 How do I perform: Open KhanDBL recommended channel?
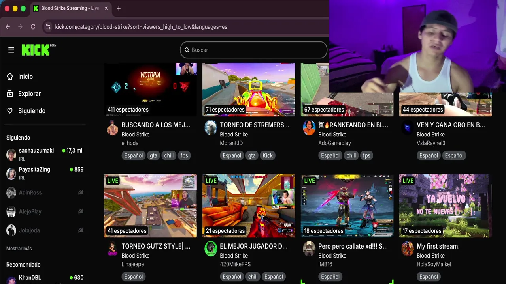(x=45, y=278)
